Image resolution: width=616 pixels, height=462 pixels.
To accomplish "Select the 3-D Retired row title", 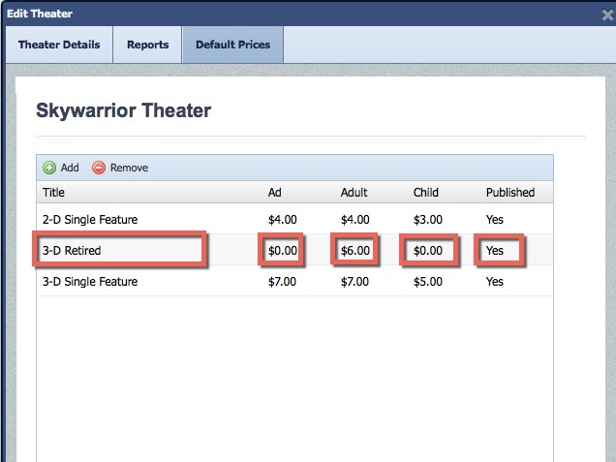I will [73, 251].
